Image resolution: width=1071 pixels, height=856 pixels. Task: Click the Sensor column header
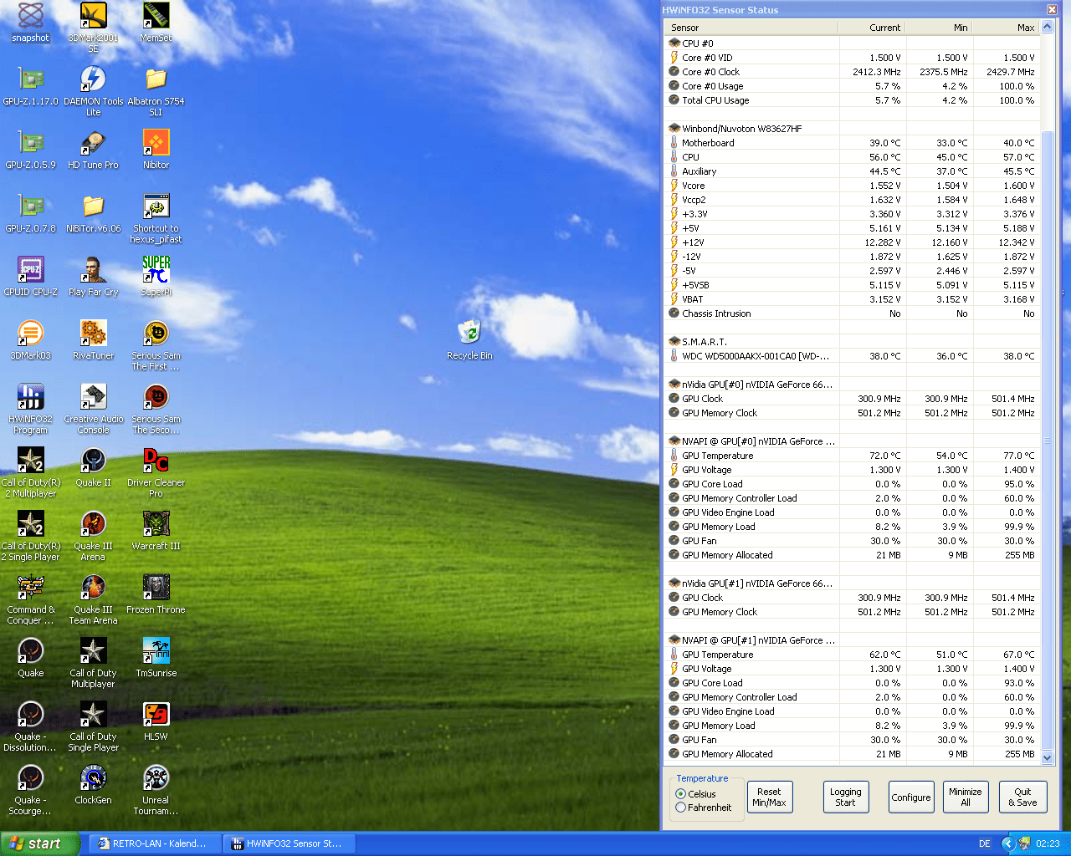tap(751, 28)
